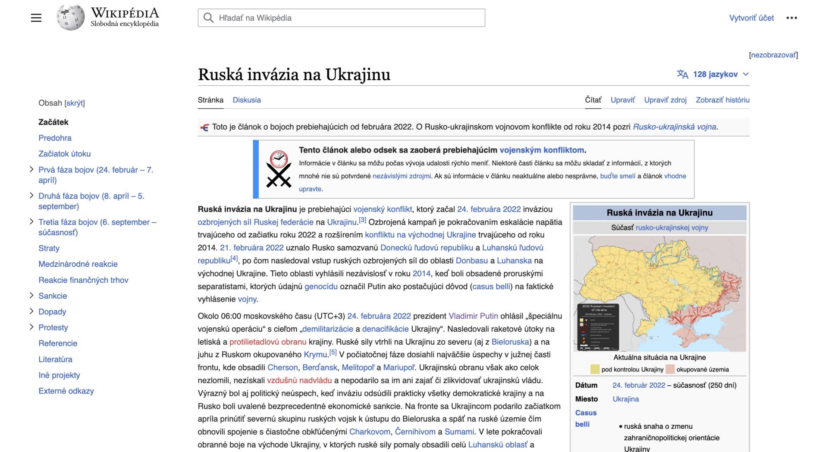Jump to Referencie in contents

click(x=58, y=343)
